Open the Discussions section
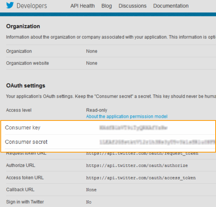 click(x=133, y=6)
